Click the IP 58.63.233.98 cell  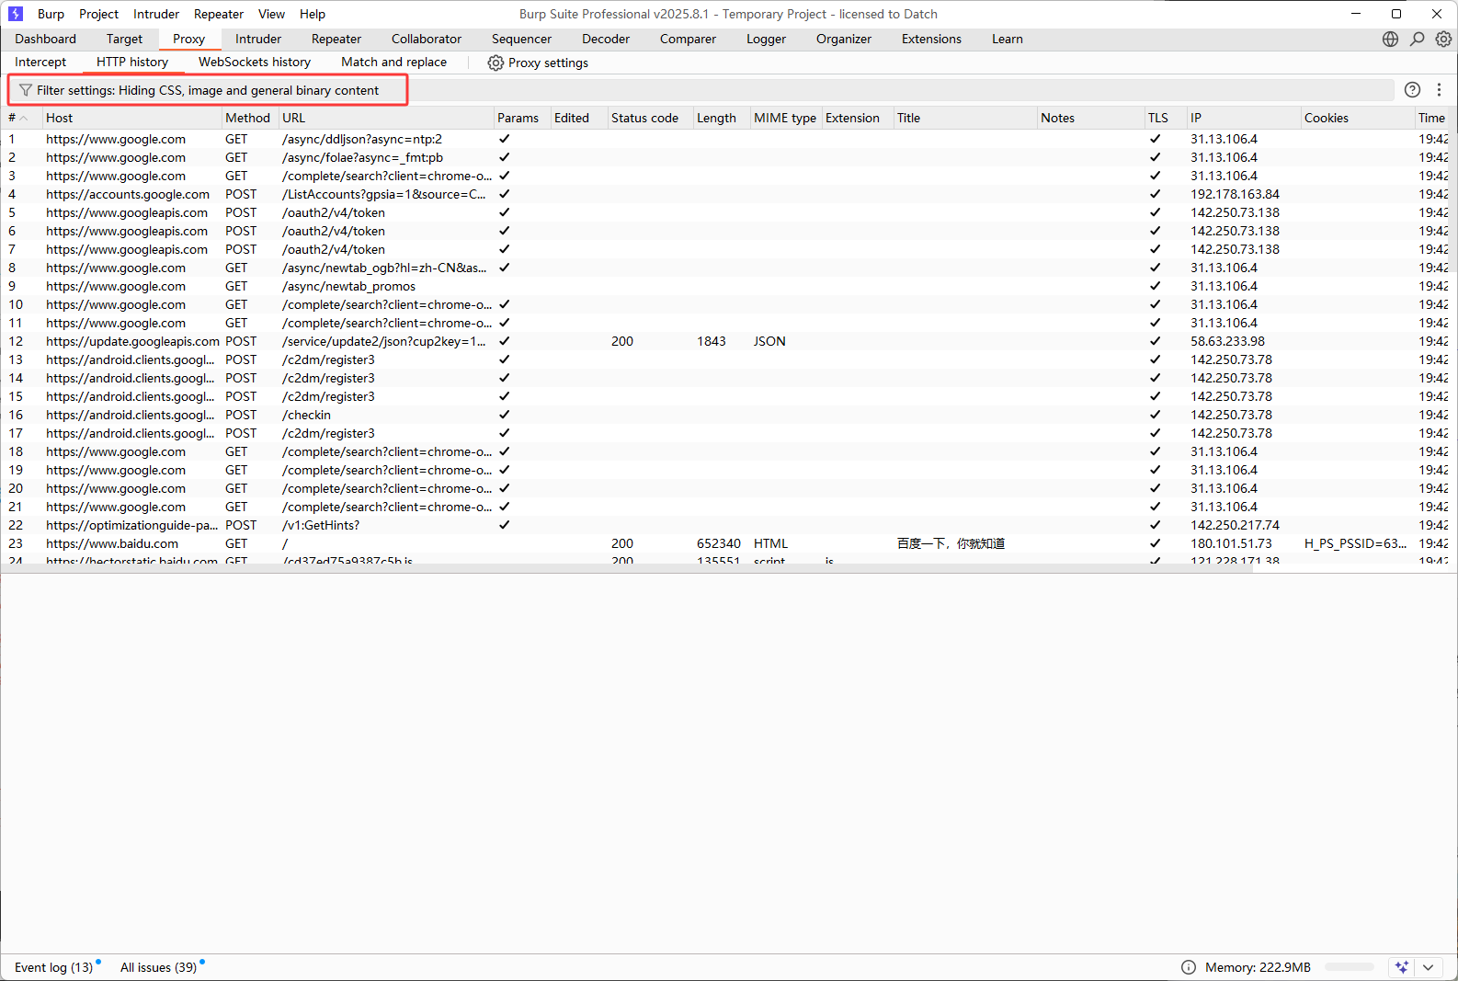(x=1227, y=341)
